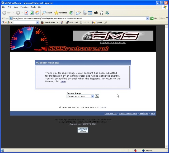Viewport: 169px width, 153px height.
Task: Stop page loading with the red X icon
Action: pos(26,13)
